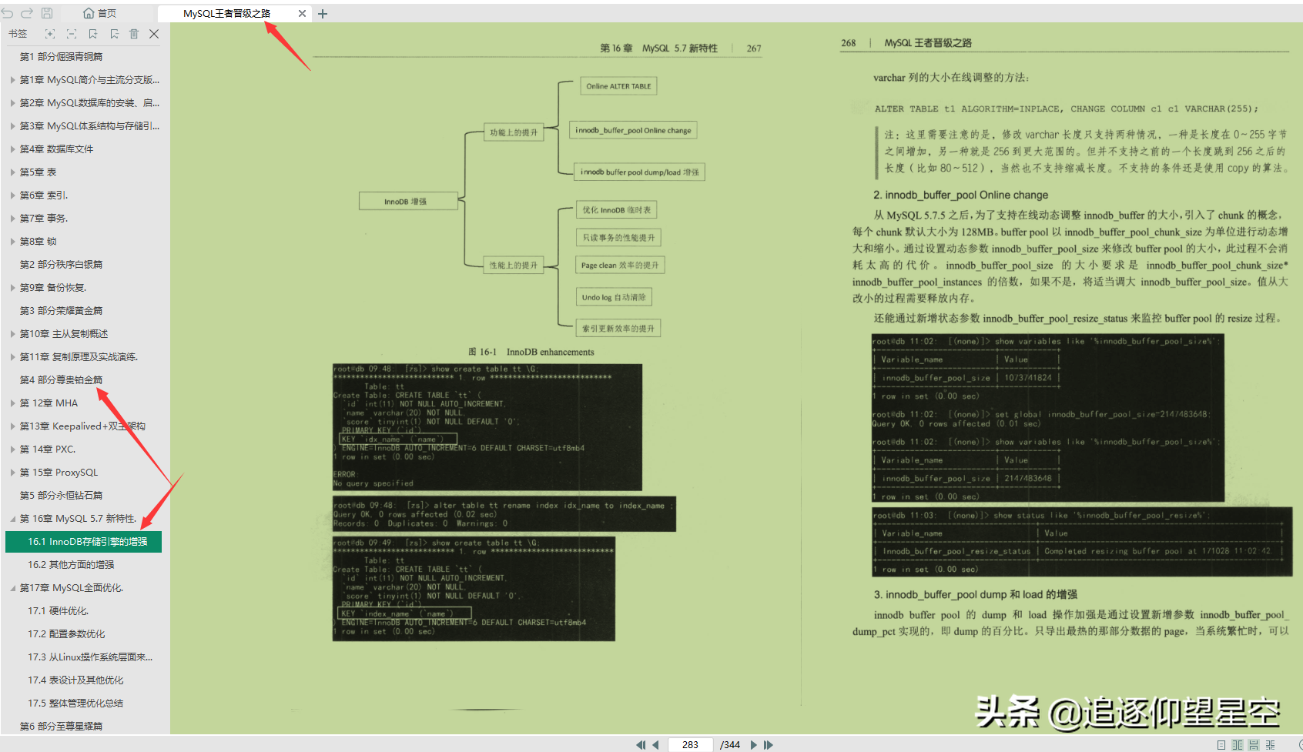Open 17.5 整体管理优化总结 bookmark
Image resolution: width=1303 pixels, height=752 pixels.
pos(75,704)
